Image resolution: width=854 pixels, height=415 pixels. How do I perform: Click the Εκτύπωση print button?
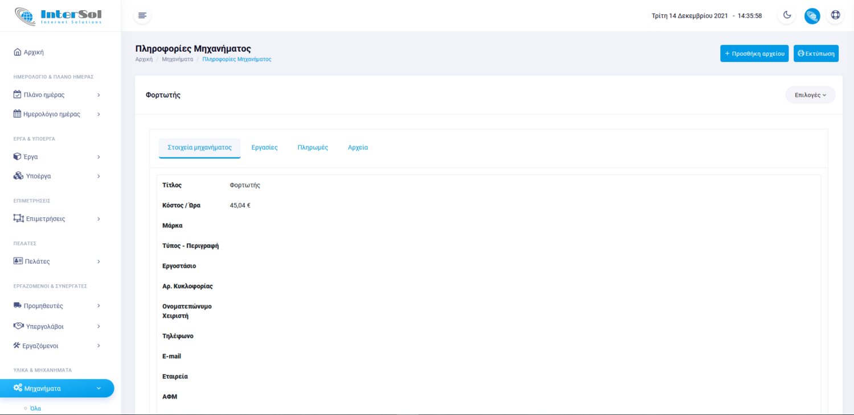pyautogui.click(x=816, y=53)
